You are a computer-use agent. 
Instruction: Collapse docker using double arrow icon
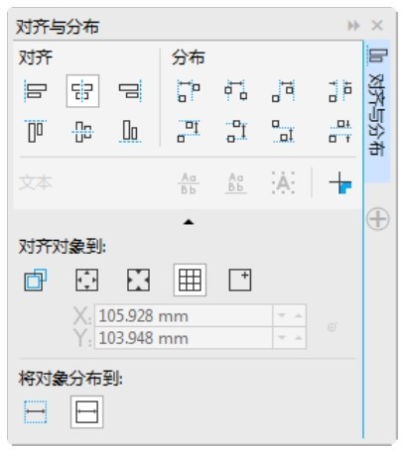(x=353, y=26)
